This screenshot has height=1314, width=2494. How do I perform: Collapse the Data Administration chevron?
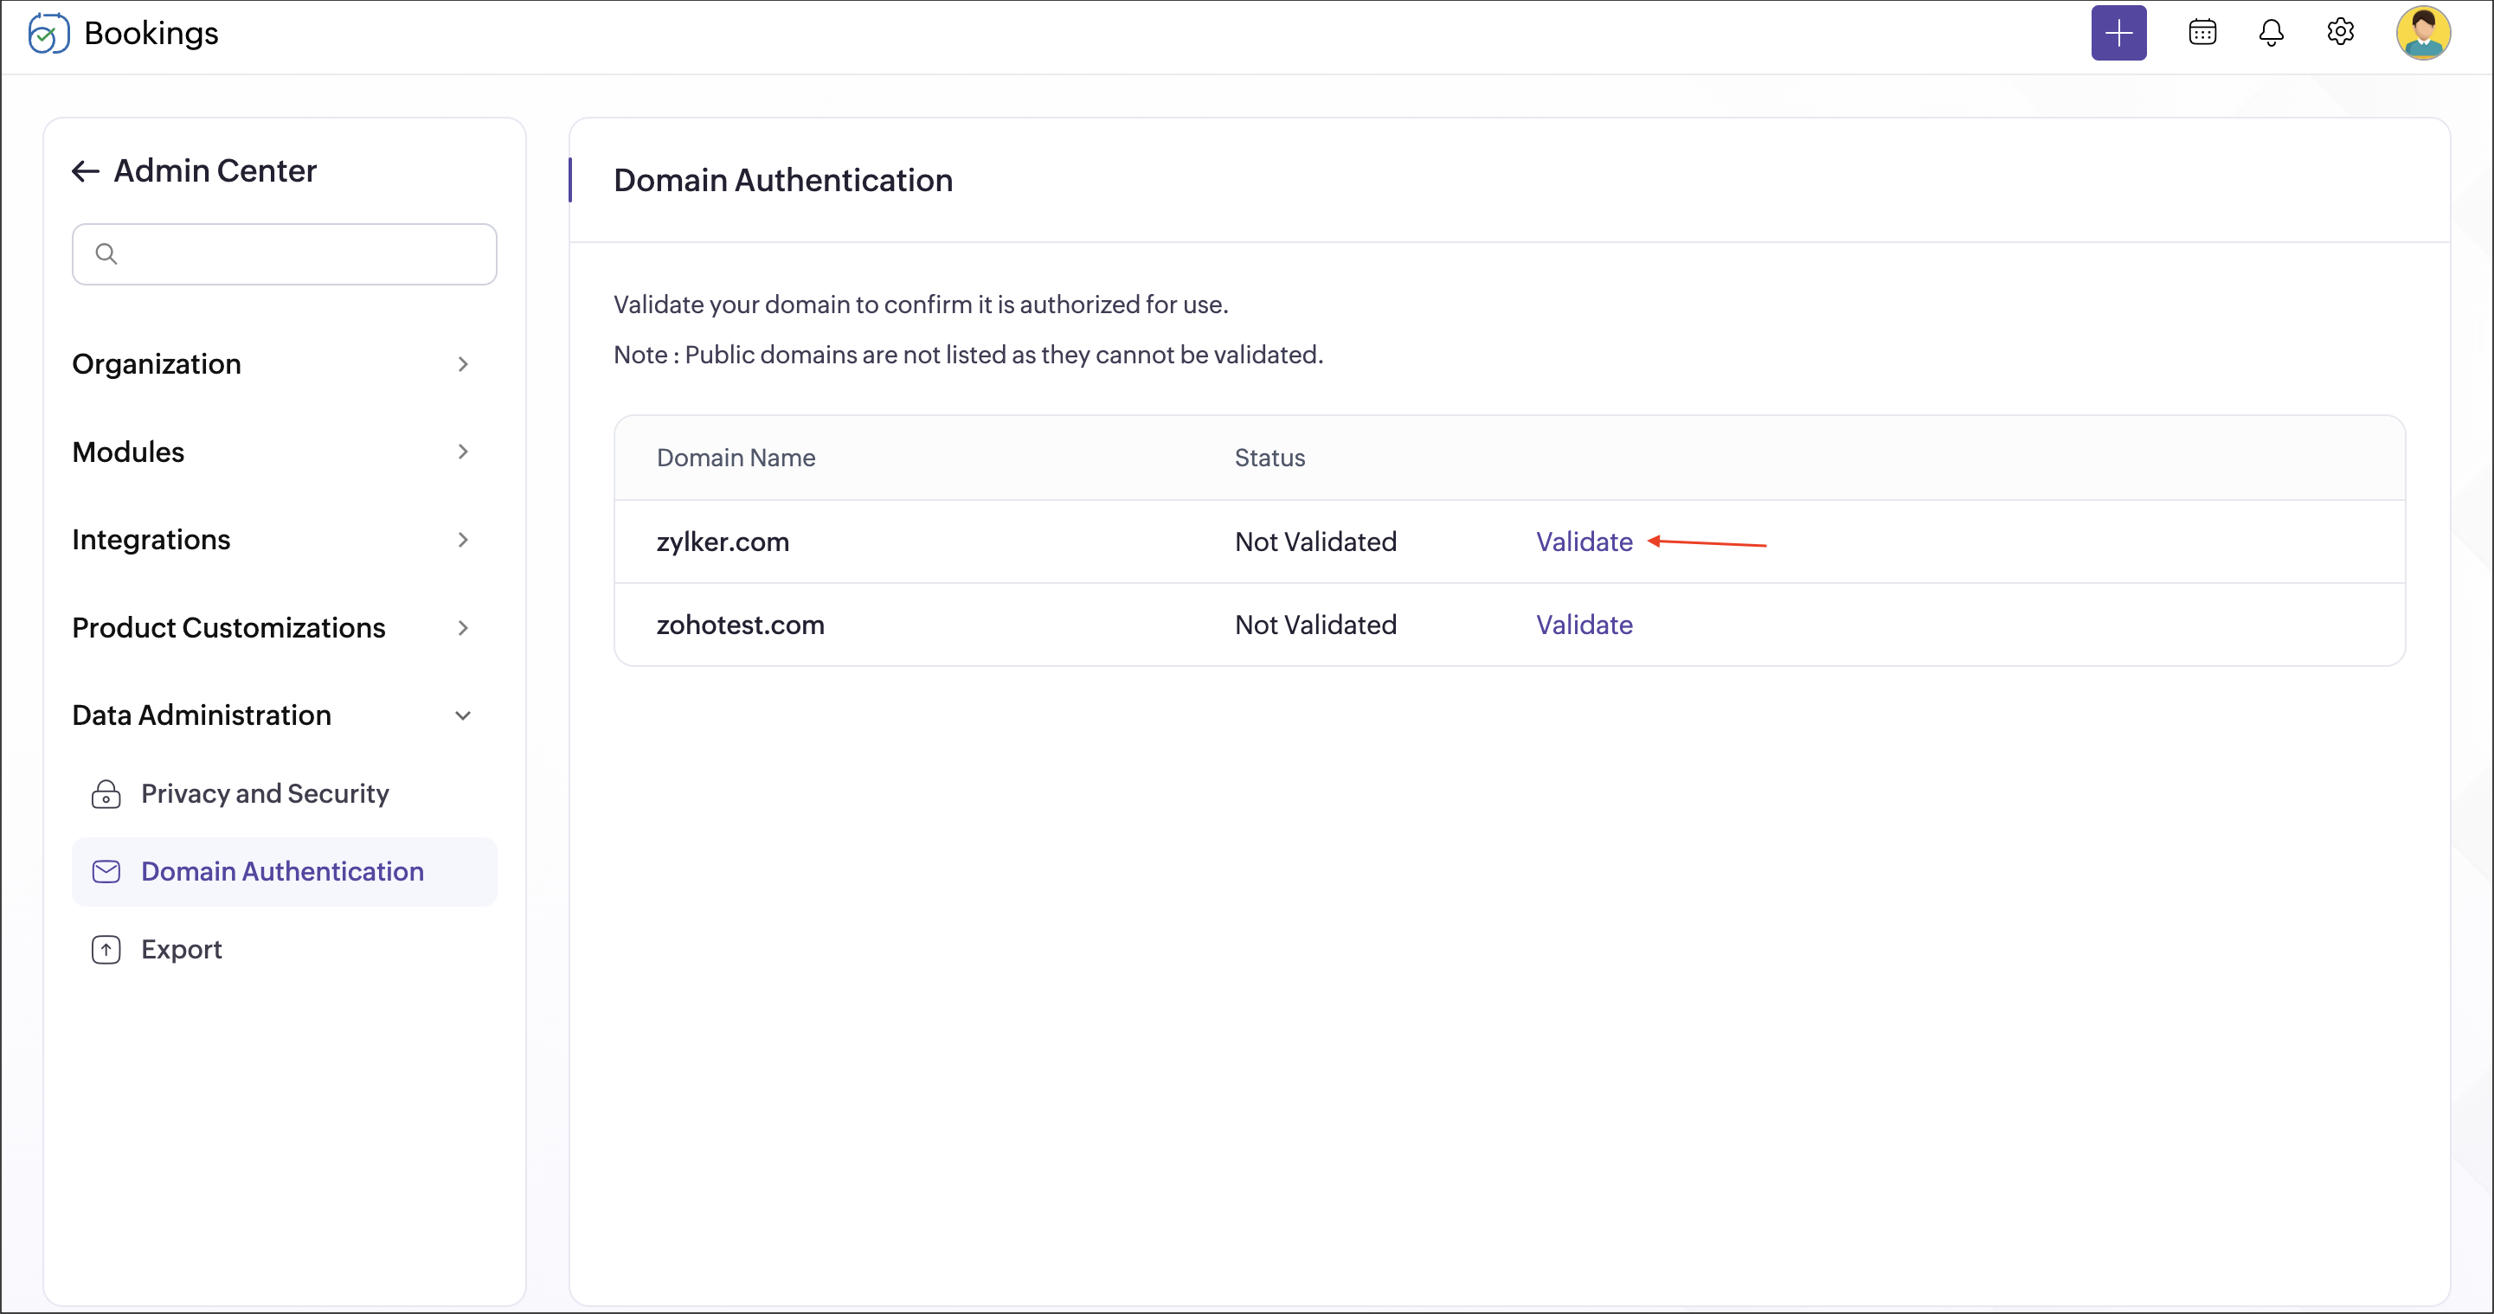[463, 716]
